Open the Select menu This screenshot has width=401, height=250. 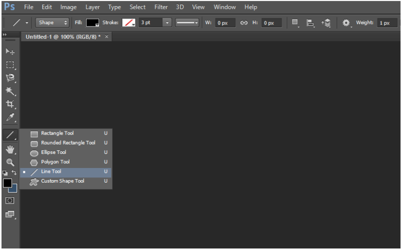point(137,7)
